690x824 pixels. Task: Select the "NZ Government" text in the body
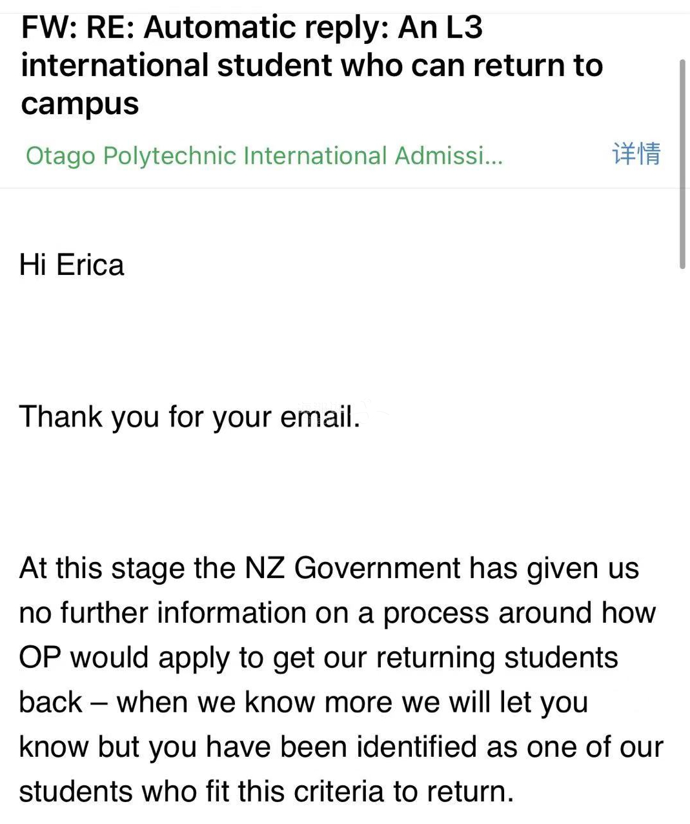(351, 568)
